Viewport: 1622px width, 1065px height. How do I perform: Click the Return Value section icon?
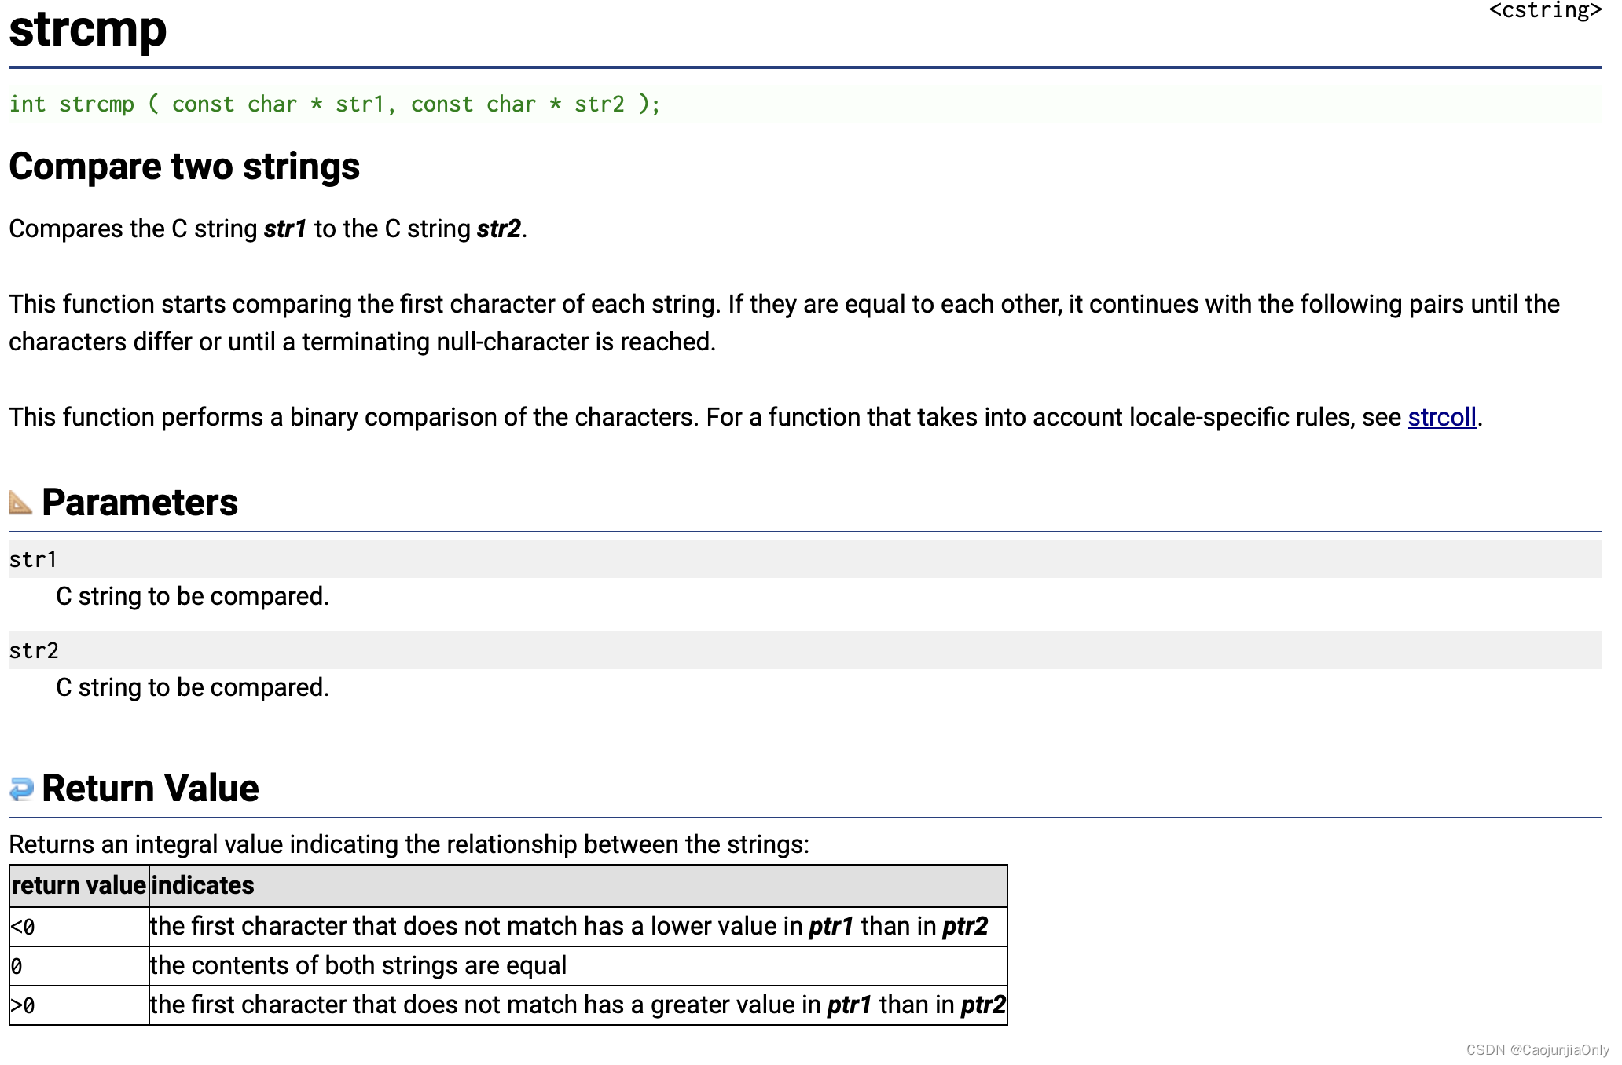(x=20, y=787)
